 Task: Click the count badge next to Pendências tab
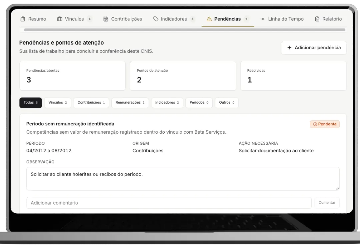click(x=246, y=19)
